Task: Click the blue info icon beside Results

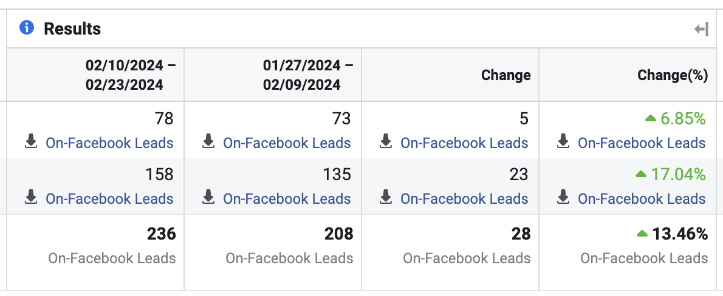Action: click(x=27, y=28)
